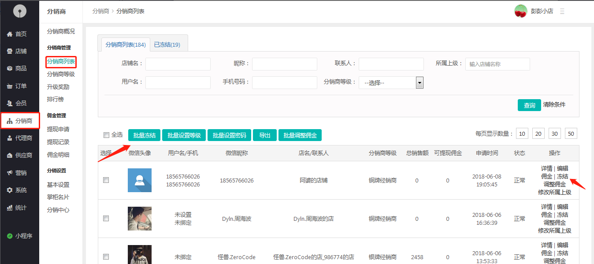Click the 店铺名 input field
Image resolution: width=594 pixels, height=264 pixels.
178,64
